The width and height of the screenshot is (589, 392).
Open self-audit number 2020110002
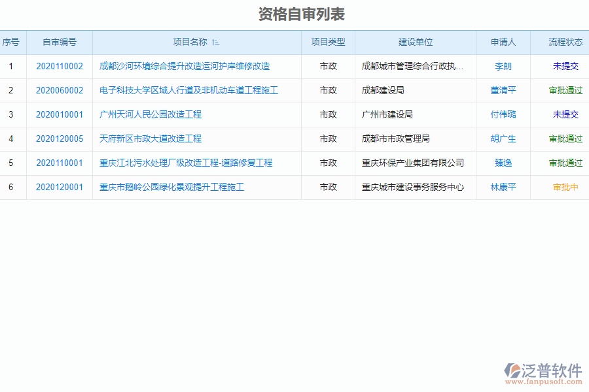click(58, 66)
